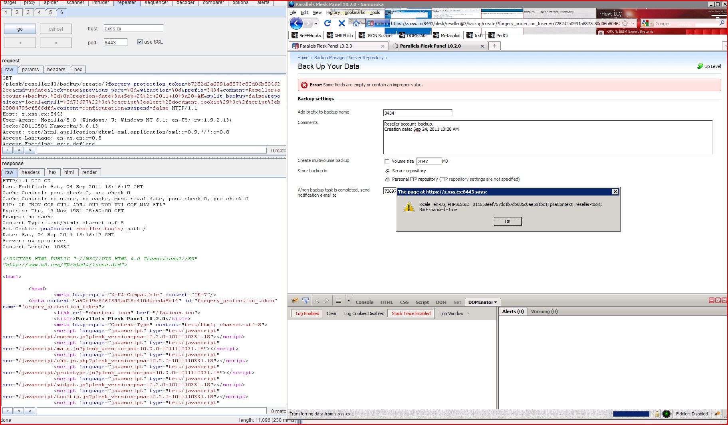Image resolution: width=728 pixels, height=425 pixels.
Task: Toggle the Log Enabled button
Action: [x=307, y=313]
